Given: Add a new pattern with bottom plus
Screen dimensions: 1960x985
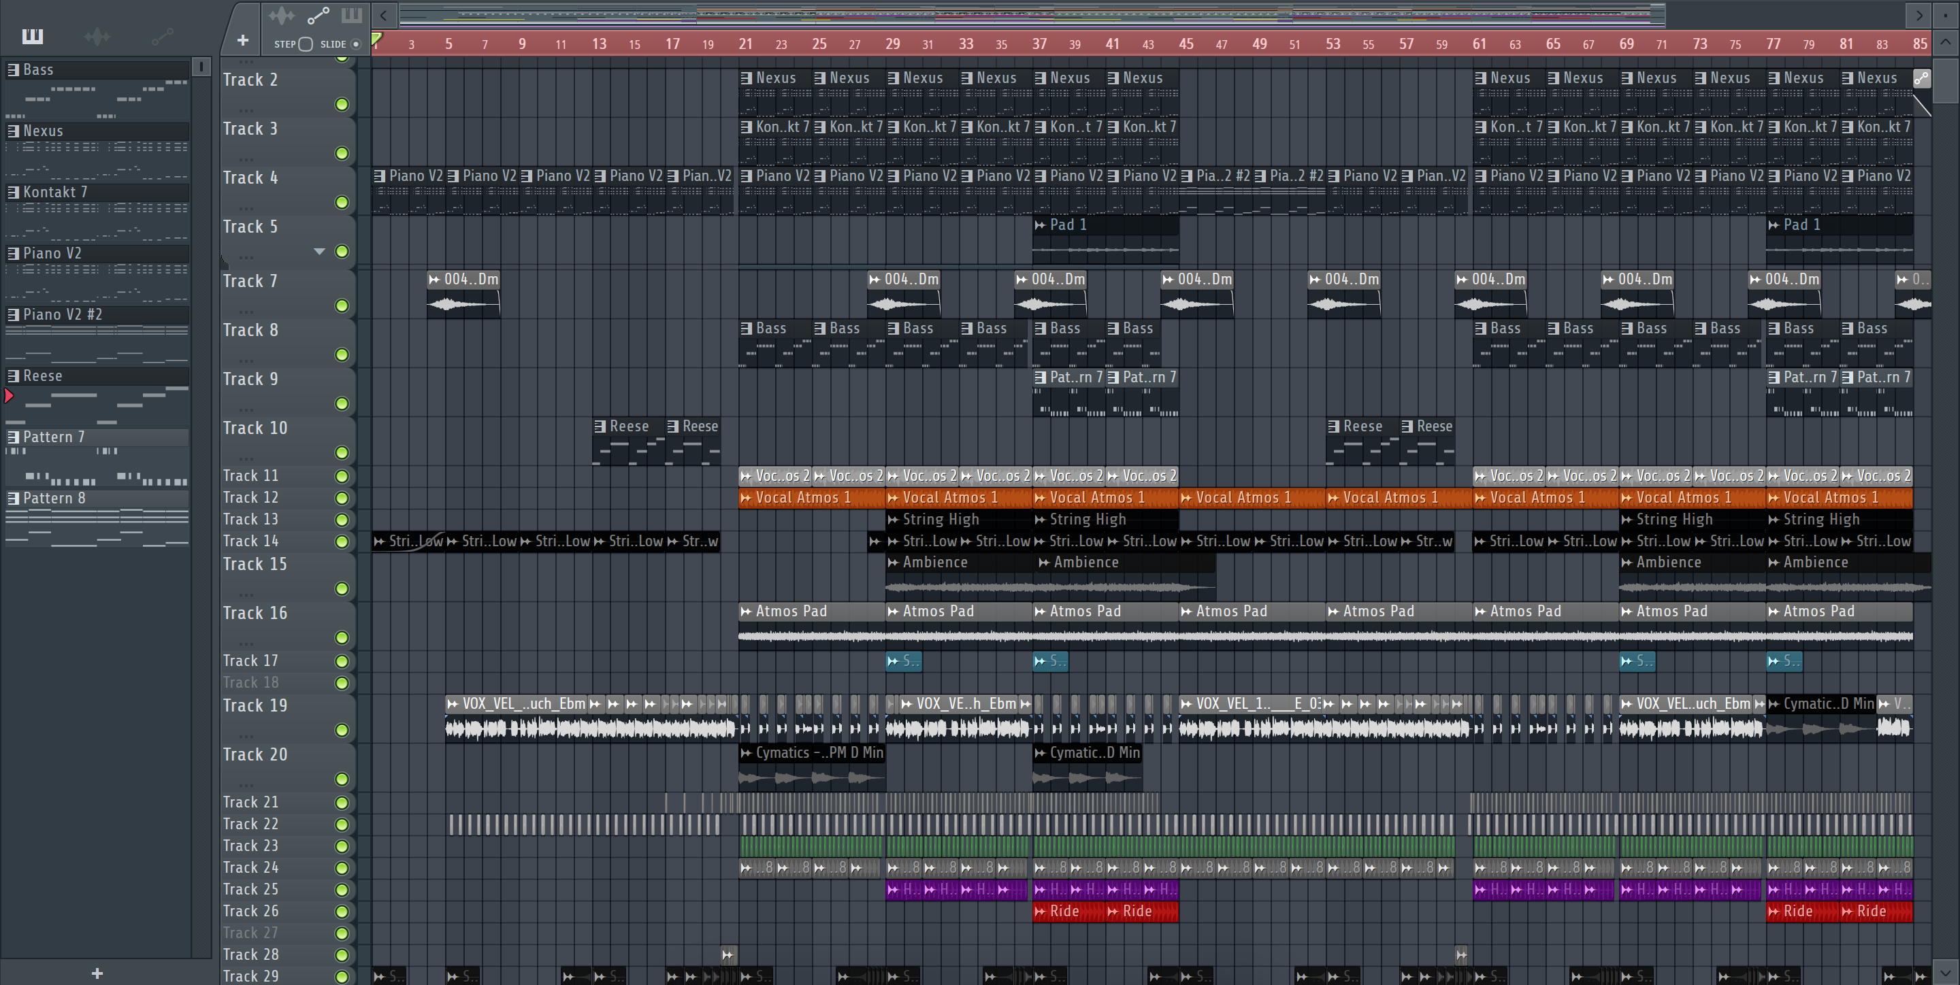Looking at the screenshot, I should click(97, 973).
